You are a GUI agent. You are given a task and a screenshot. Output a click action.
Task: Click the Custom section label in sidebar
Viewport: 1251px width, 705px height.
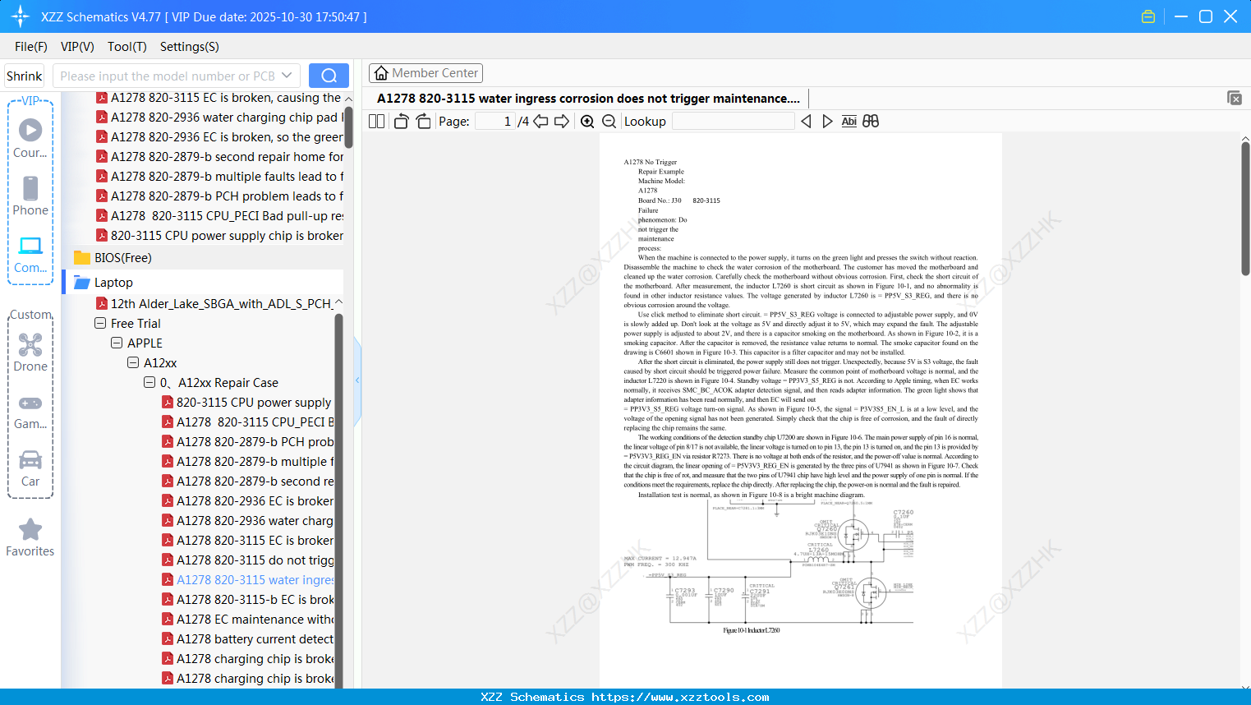tap(30, 315)
